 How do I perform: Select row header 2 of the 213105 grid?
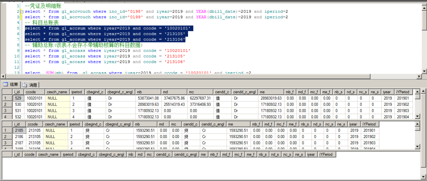click(x=7, y=137)
